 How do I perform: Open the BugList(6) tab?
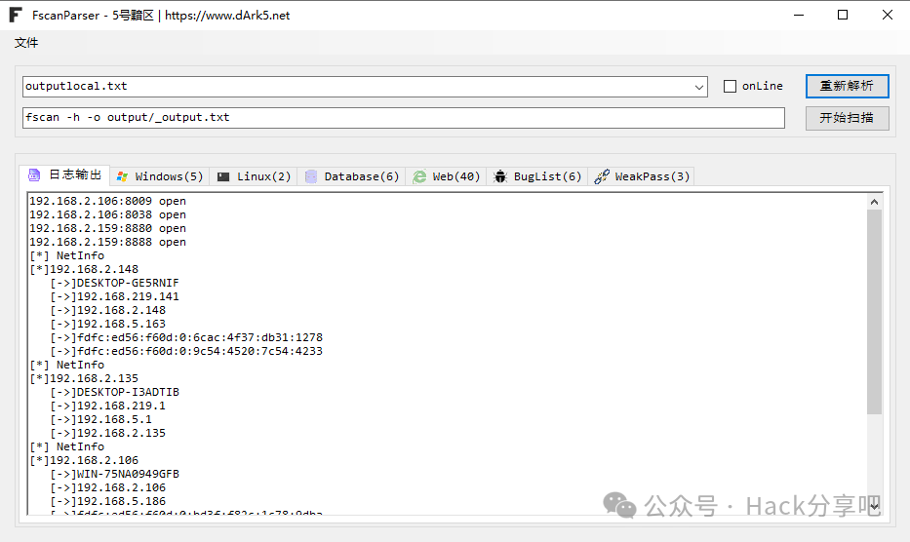click(537, 176)
